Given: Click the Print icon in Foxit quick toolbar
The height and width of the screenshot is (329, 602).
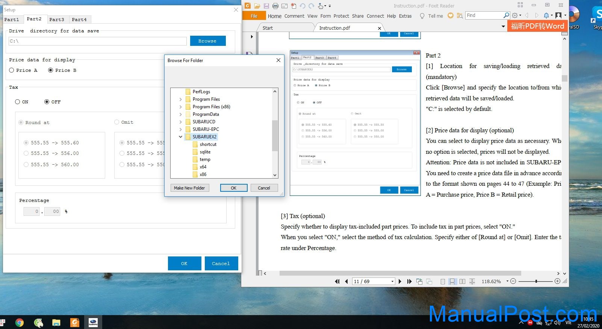Looking at the screenshot, I should [275, 6].
